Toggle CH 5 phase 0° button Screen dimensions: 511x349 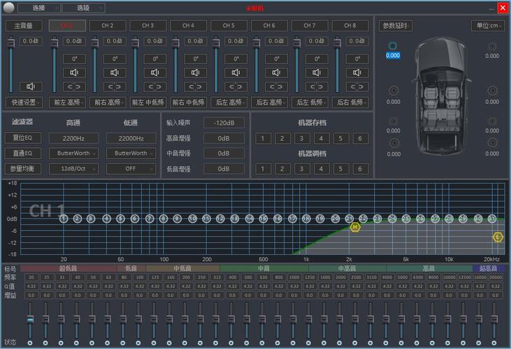236,59
